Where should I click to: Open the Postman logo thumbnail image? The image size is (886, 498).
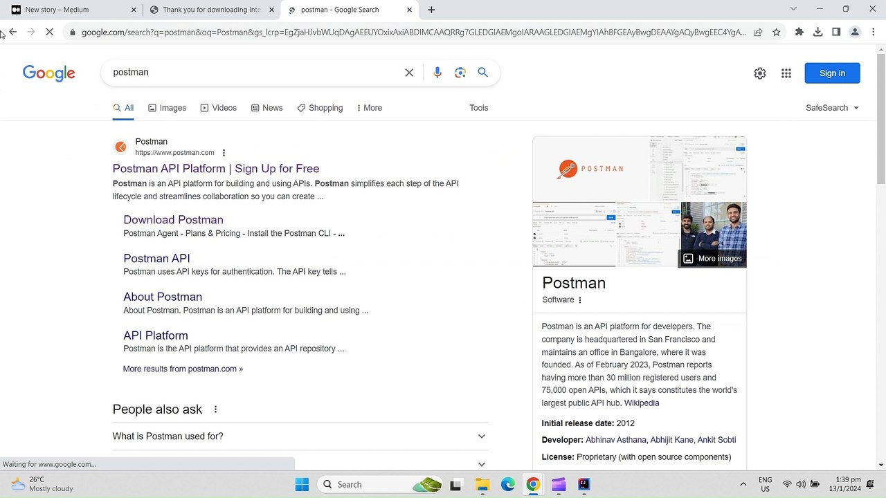pos(590,169)
